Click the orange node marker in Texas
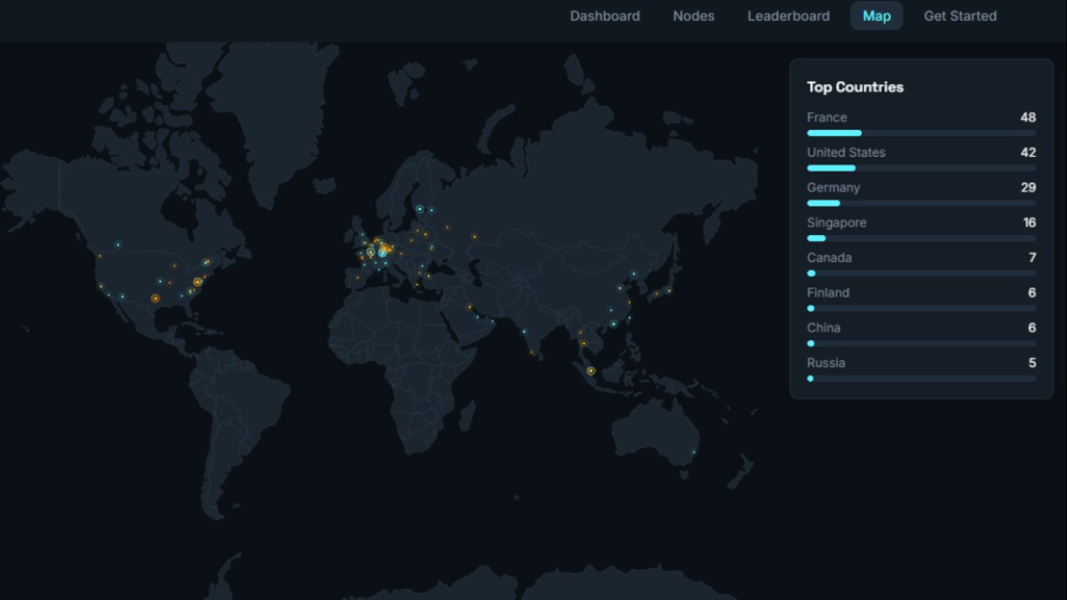The height and width of the screenshot is (600, 1067). click(x=155, y=298)
